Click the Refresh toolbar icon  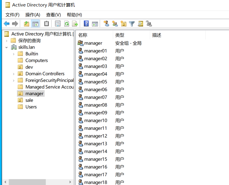67,24
